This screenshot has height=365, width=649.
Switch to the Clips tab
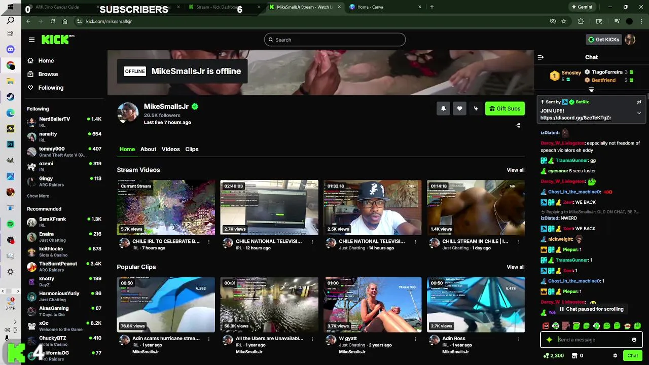pos(192,149)
